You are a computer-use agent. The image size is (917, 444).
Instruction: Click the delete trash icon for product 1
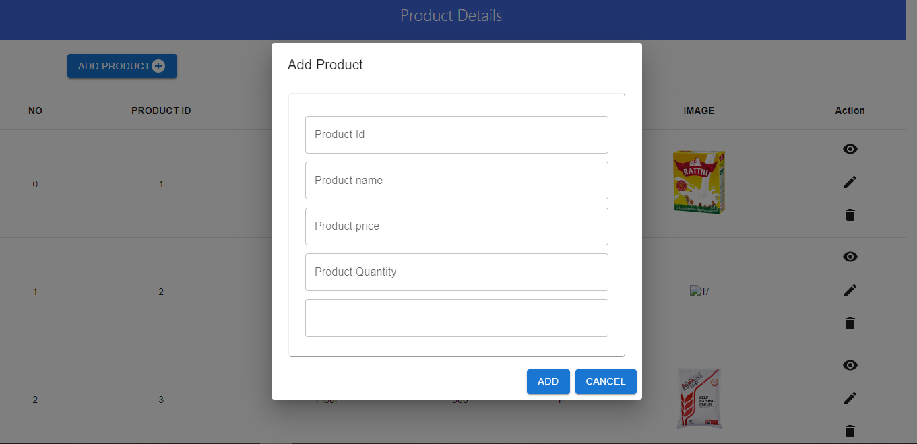point(850,214)
